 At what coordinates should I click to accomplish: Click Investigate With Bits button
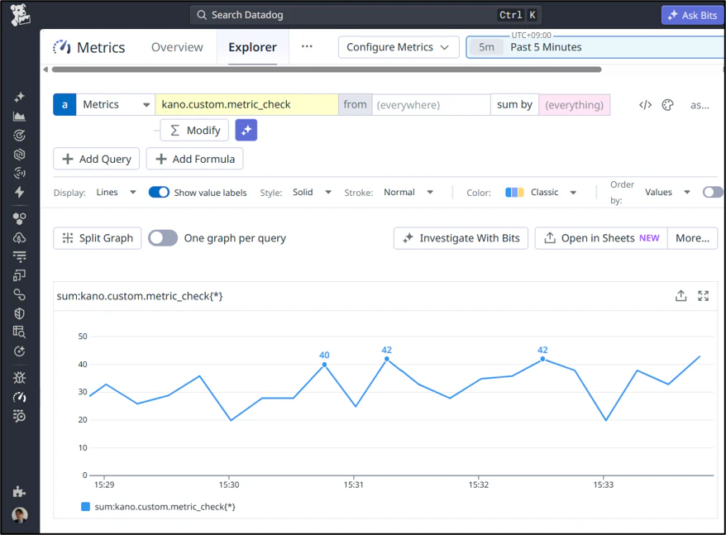pyautogui.click(x=461, y=238)
